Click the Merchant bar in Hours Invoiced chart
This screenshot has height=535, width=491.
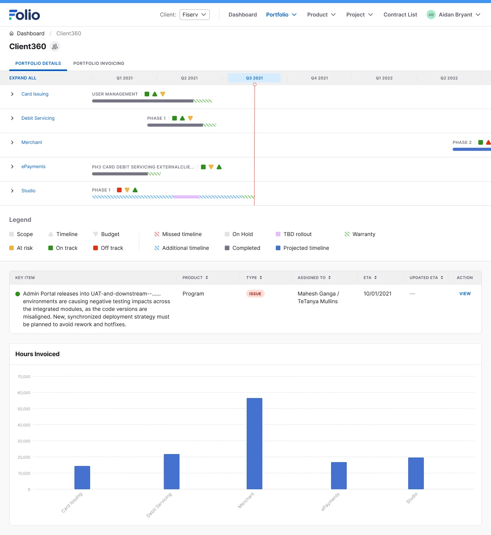(254, 444)
